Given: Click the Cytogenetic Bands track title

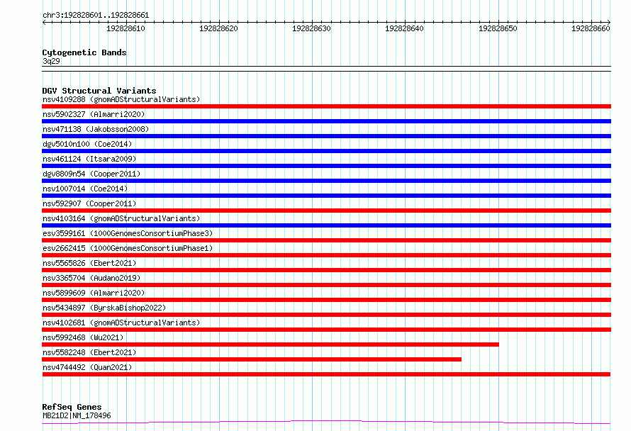Looking at the screenshot, I should [84, 52].
